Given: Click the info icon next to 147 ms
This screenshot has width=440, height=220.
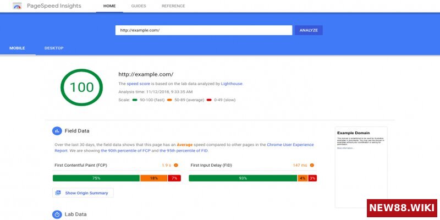Looking at the screenshot, I should (312, 166).
